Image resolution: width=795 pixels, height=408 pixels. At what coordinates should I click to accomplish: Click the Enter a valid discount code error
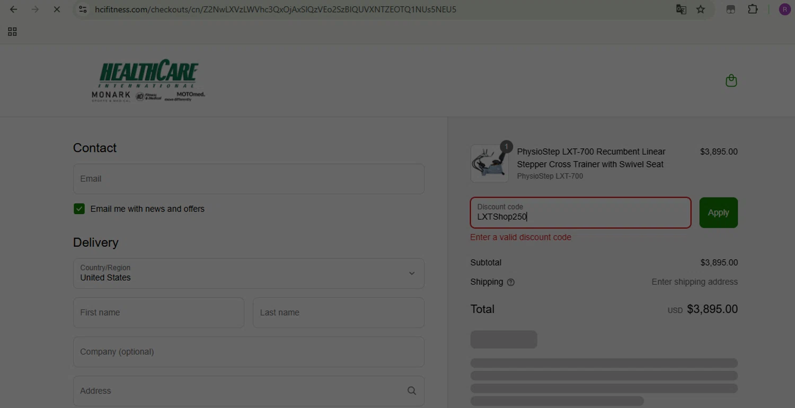(520, 237)
